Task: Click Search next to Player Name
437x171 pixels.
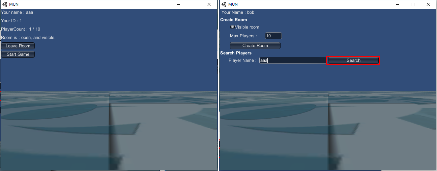Action: pos(353,60)
